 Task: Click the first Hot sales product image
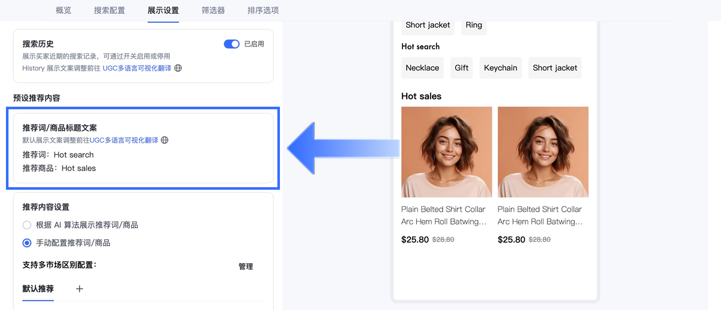[x=447, y=152]
